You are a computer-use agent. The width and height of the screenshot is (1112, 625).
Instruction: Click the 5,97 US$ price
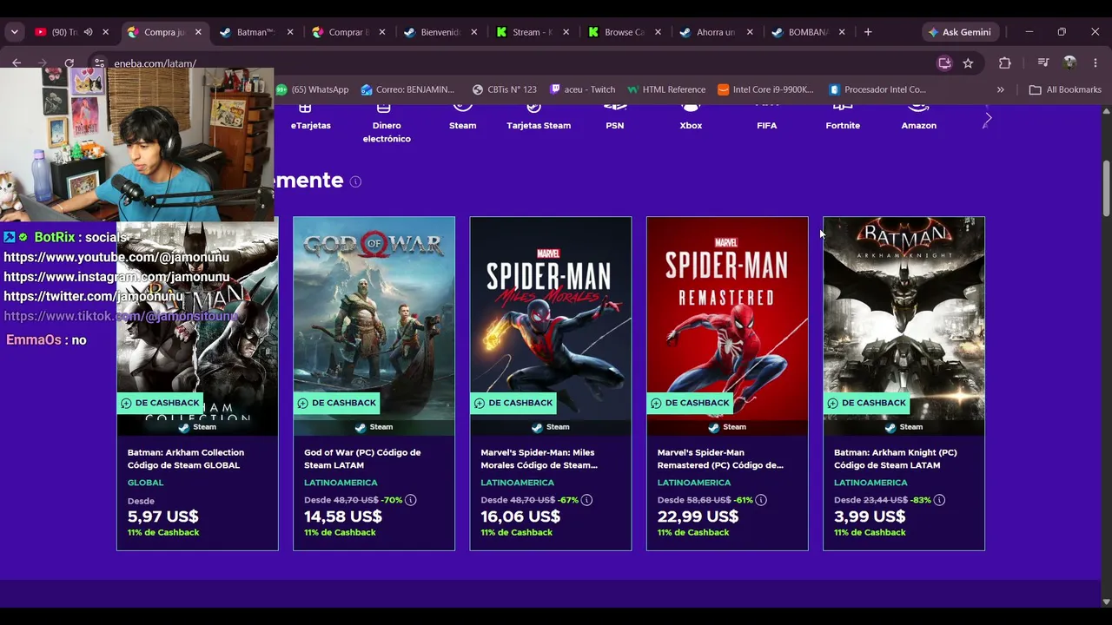[x=163, y=516]
